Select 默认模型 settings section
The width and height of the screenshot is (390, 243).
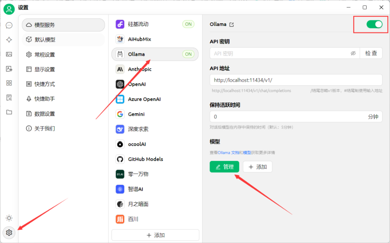(64, 39)
